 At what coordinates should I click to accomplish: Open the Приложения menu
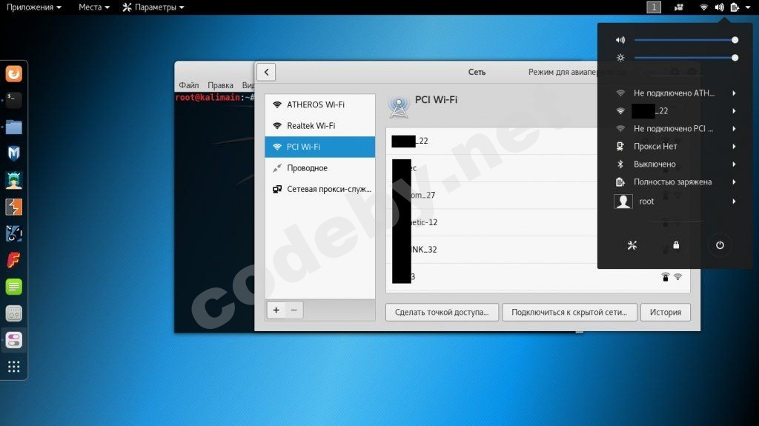click(x=34, y=7)
